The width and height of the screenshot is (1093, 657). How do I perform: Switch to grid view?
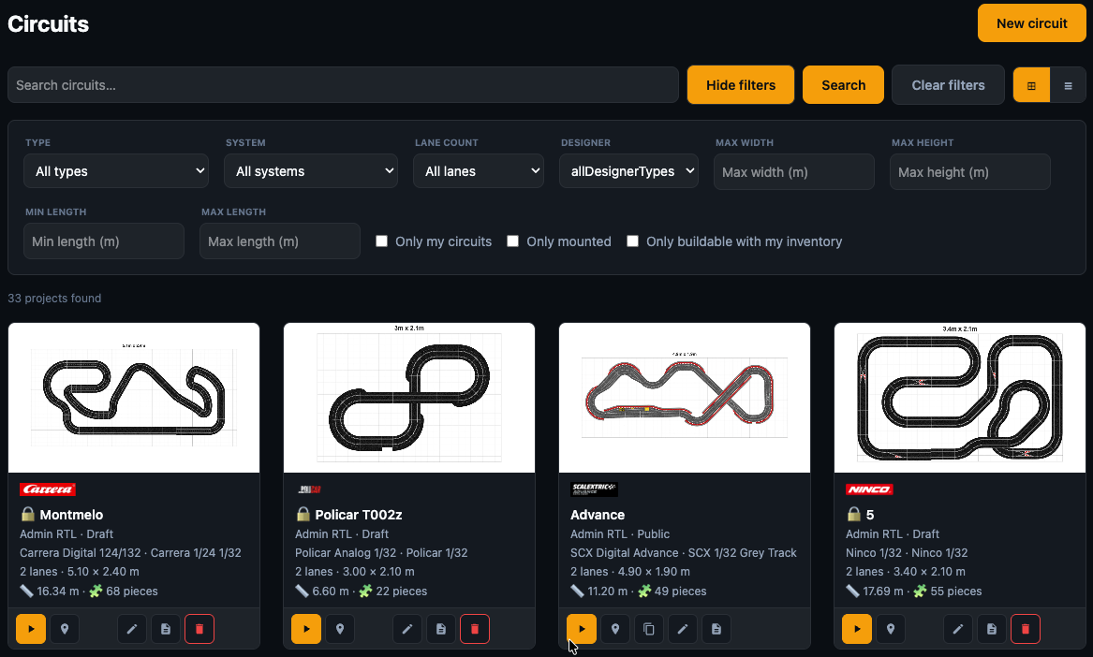[x=1031, y=86]
